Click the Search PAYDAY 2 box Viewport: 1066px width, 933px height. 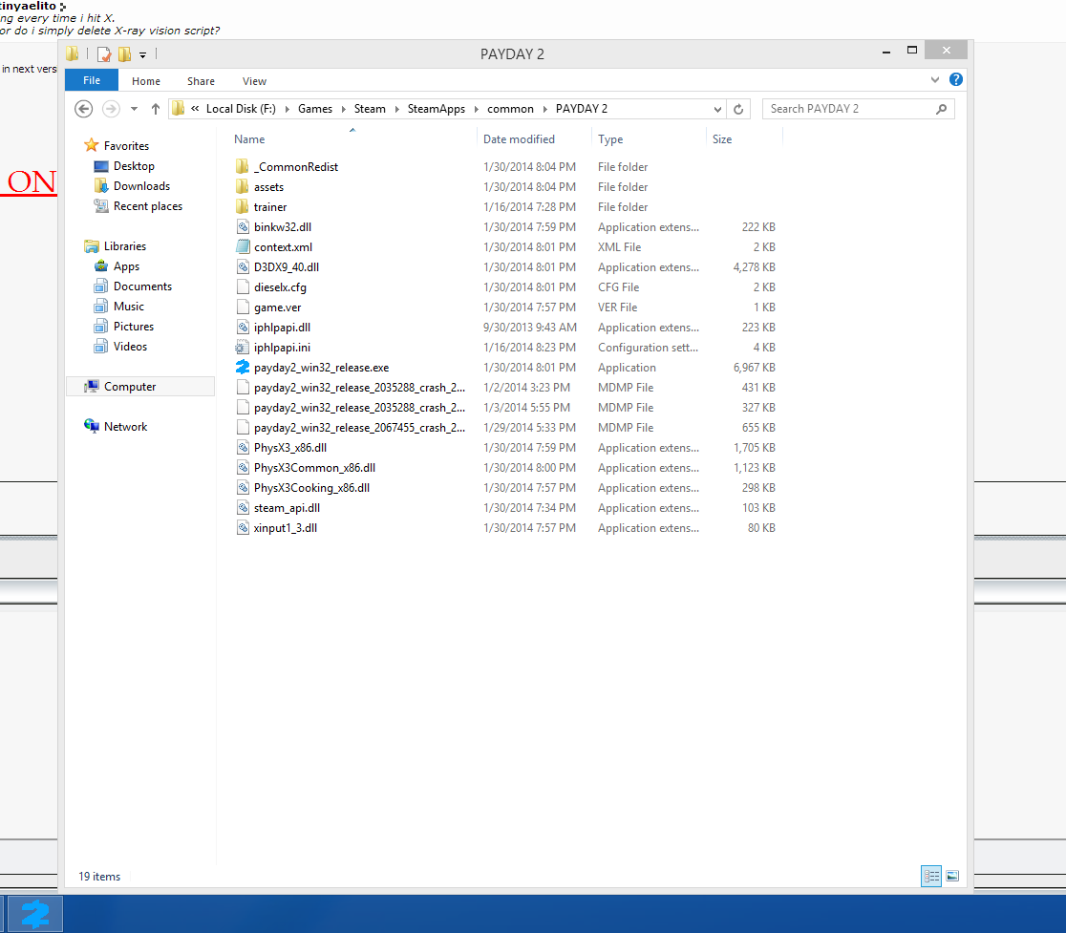point(859,109)
